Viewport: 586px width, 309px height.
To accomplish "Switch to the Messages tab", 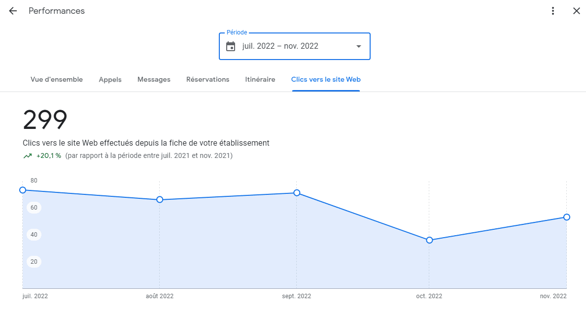I will [153, 79].
